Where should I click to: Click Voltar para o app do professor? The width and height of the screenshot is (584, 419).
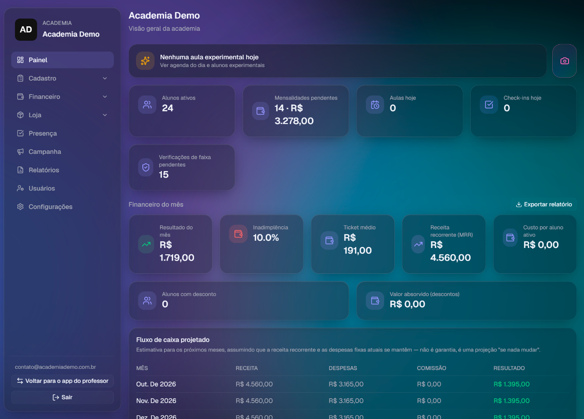coord(63,381)
